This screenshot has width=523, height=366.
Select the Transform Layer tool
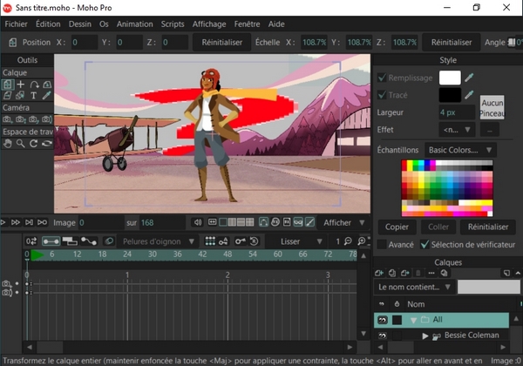[7, 85]
